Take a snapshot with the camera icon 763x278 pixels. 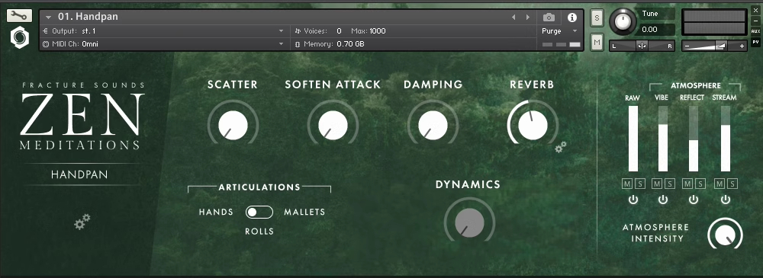(x=549, y=18)
